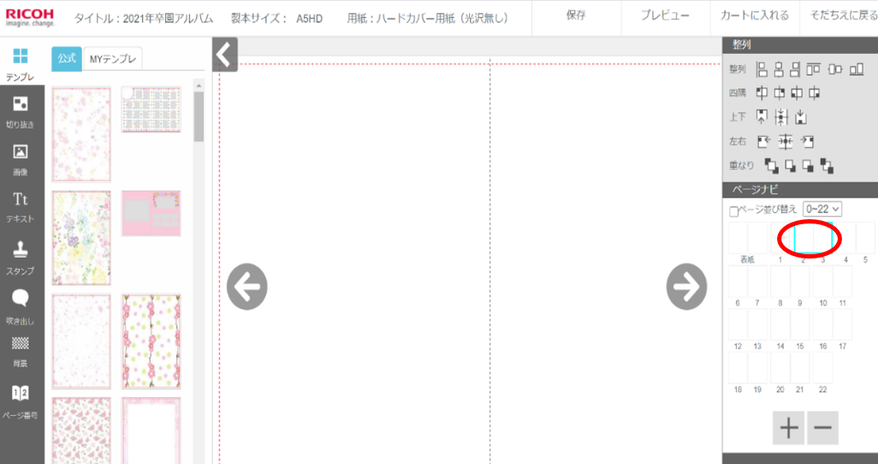Switch to the 公式 templates tab
Screen dimensions: 878x464
(x=66, y=58)
